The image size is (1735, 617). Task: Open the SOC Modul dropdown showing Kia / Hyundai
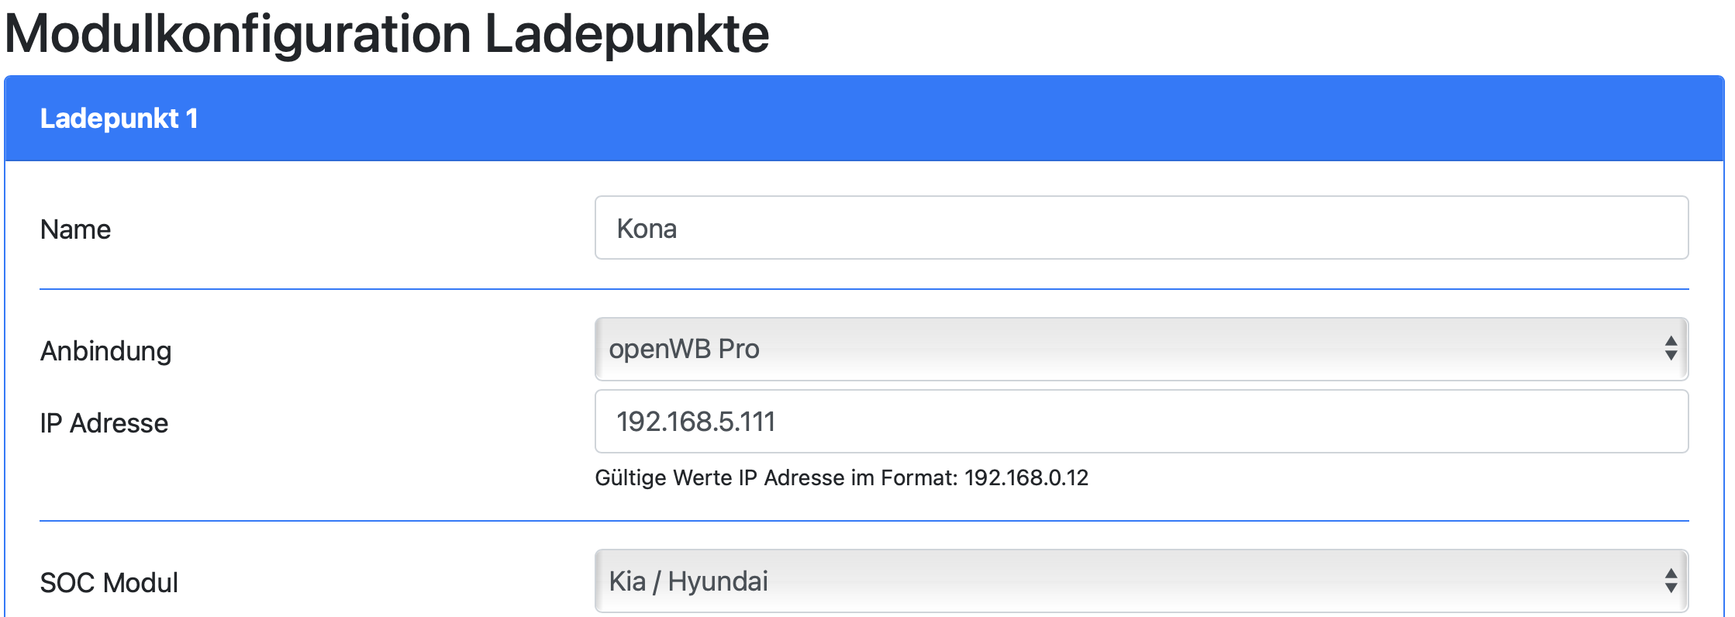(1140, 581)
